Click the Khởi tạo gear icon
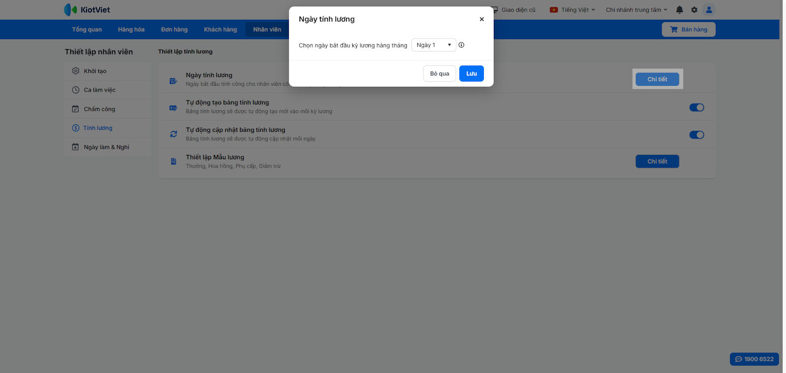Image resolution: width=786 pixels, height=373 pixels. coord(76,71)
